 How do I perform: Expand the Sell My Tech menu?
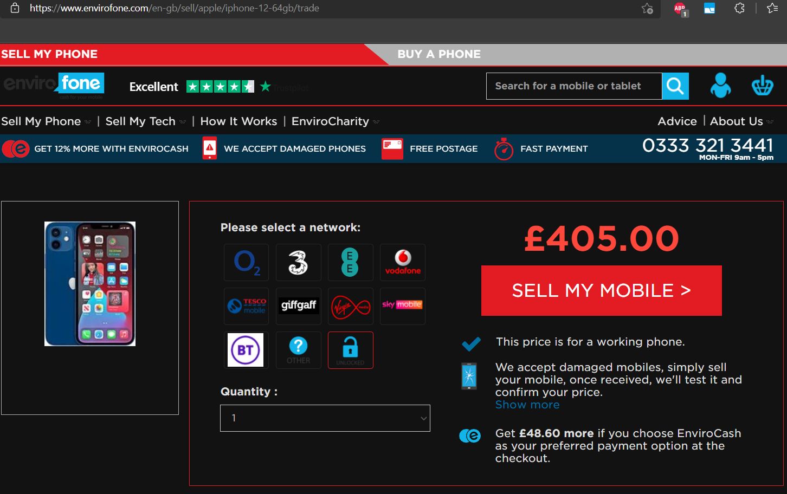pos(145,121)
